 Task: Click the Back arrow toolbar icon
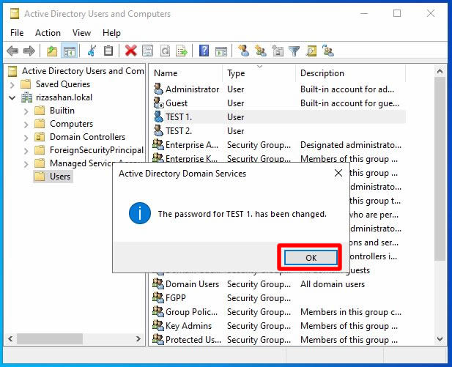[x=12, y=51]
